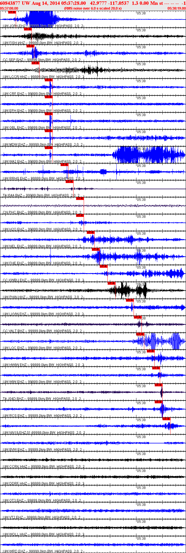This screenshot has height=553, width=186.
Task: Click the pick marker on CC SEP trace
Action: 30,46
